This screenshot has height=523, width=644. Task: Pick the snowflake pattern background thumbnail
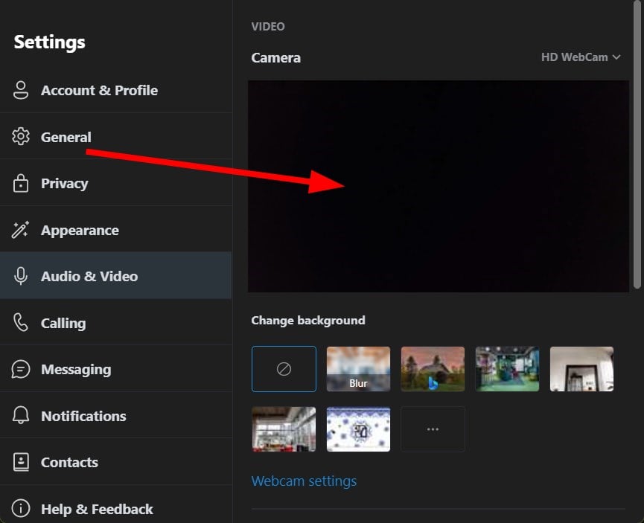coord(359,429)
